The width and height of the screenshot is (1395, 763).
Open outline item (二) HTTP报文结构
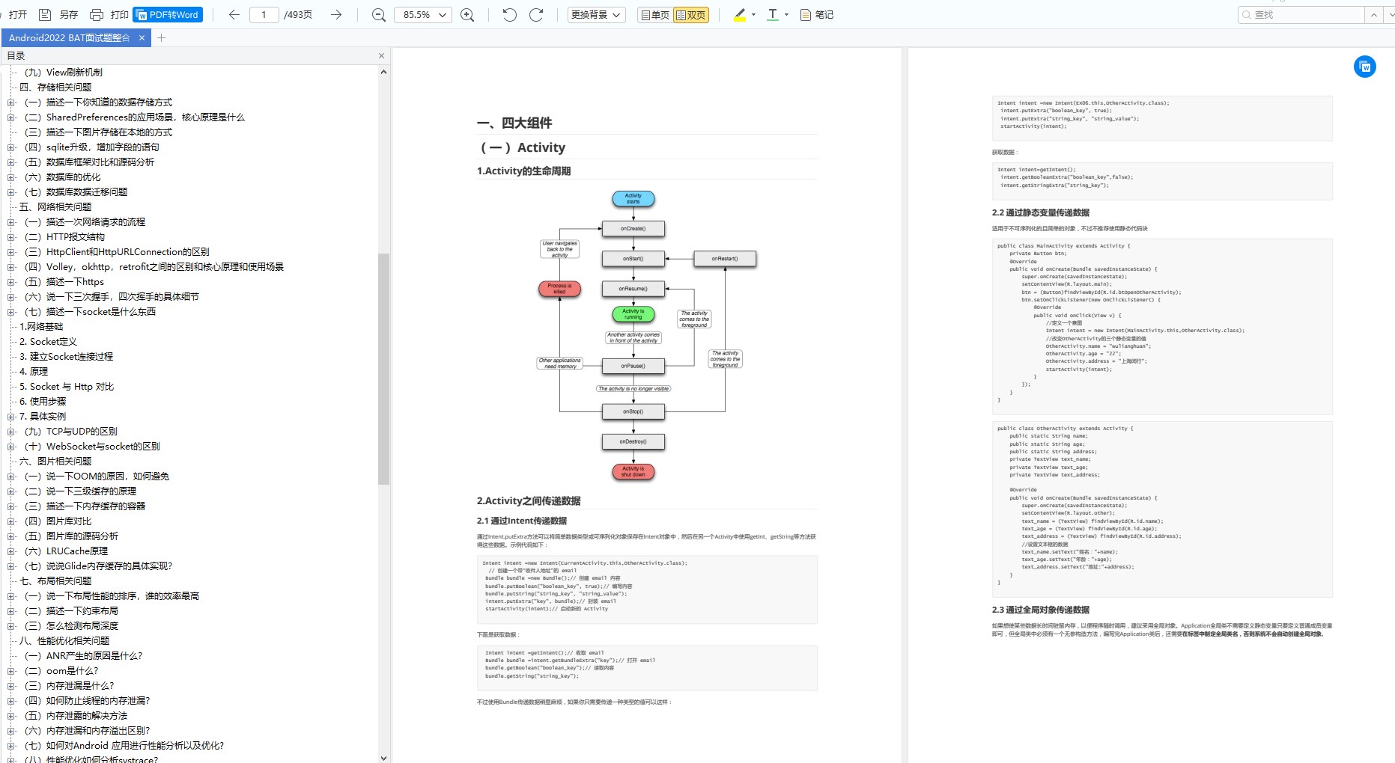(x=64, y=237)
